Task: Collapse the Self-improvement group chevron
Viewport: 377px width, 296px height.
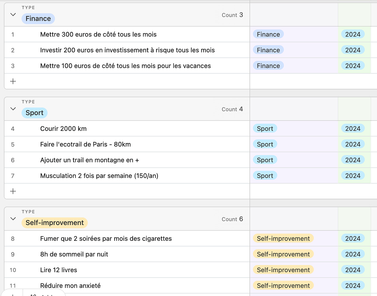Action: tap(13, 219)
